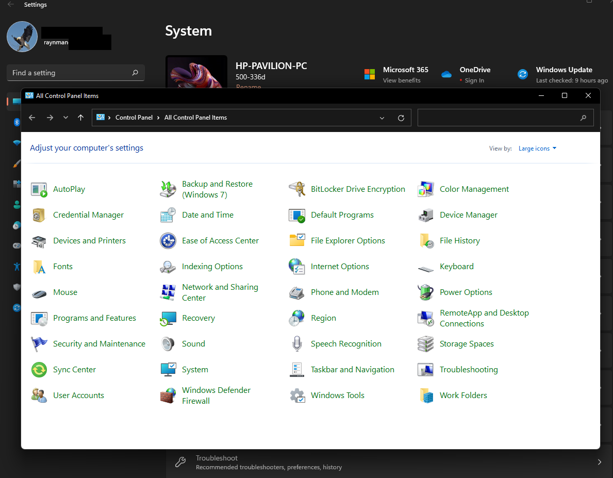This screenshot has width=613, height=478.
Task: Click the Device Manager icon
Action: tap(426, 215)
